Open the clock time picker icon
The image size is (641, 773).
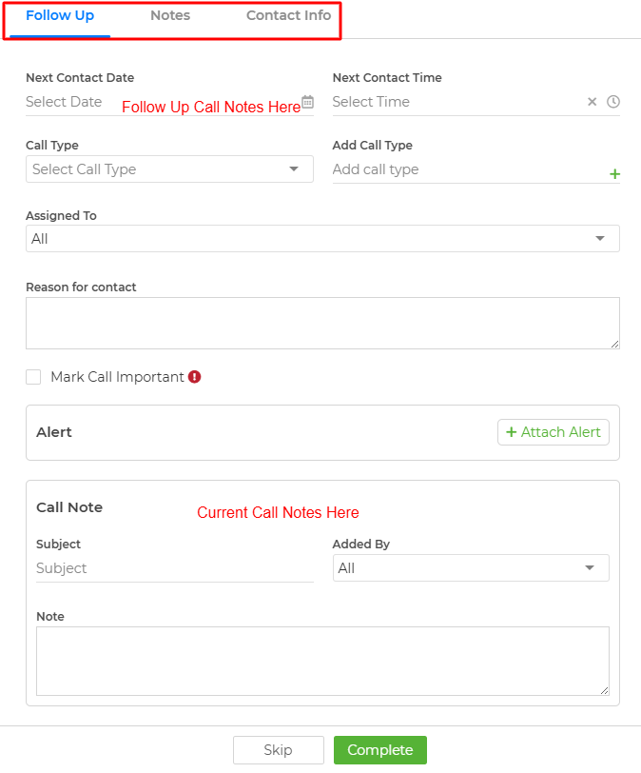(x=612, y=102)
